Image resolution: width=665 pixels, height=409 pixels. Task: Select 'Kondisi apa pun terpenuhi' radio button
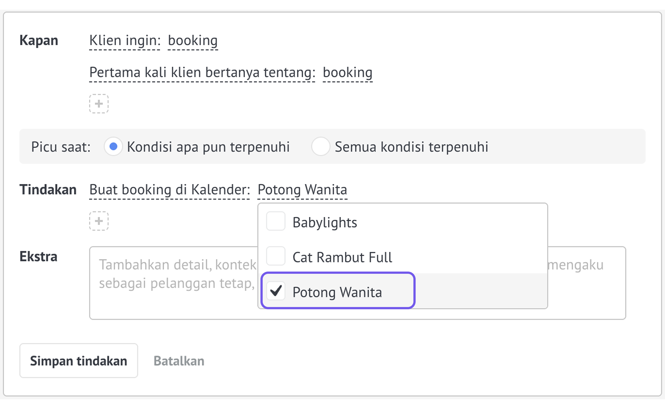(113, 146)
